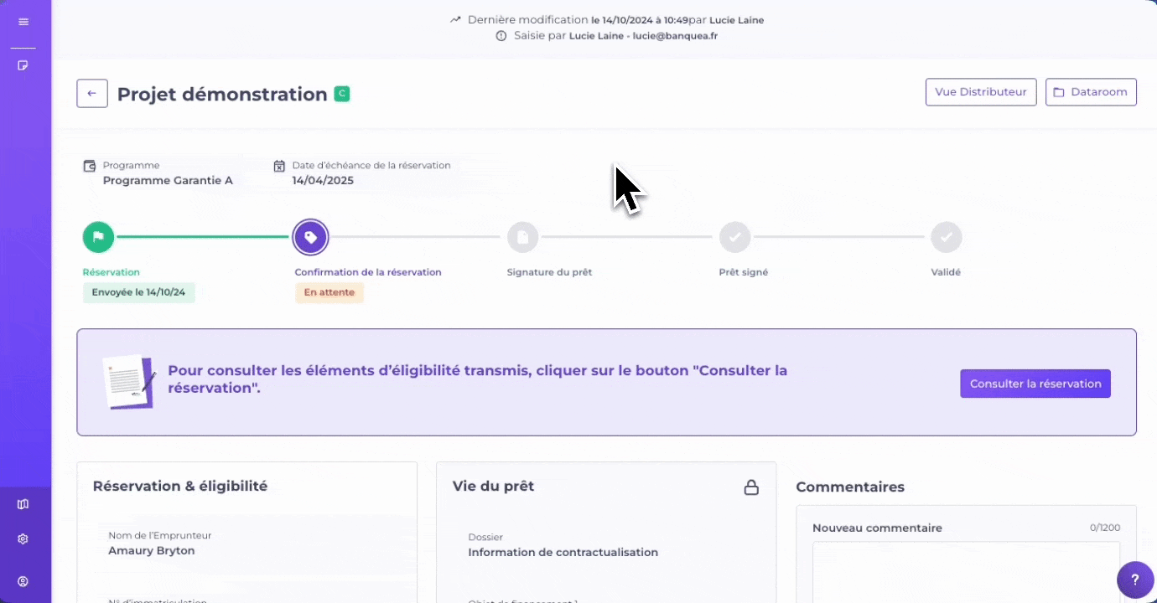This screenshot has width=1157, height=603.
Task: Click the lock icon in Vie du prêt
Action: pyautogui.click(x=751, y=487)
